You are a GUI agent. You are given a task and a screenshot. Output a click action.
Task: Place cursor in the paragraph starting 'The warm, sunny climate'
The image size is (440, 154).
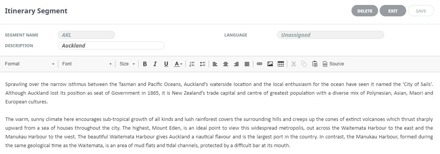coord(219,132)
